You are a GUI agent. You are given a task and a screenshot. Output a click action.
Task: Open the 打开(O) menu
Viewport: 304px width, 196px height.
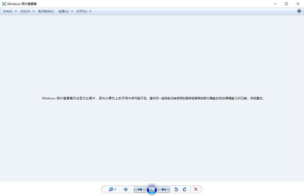pyautogui.click(x=82, y=11)
